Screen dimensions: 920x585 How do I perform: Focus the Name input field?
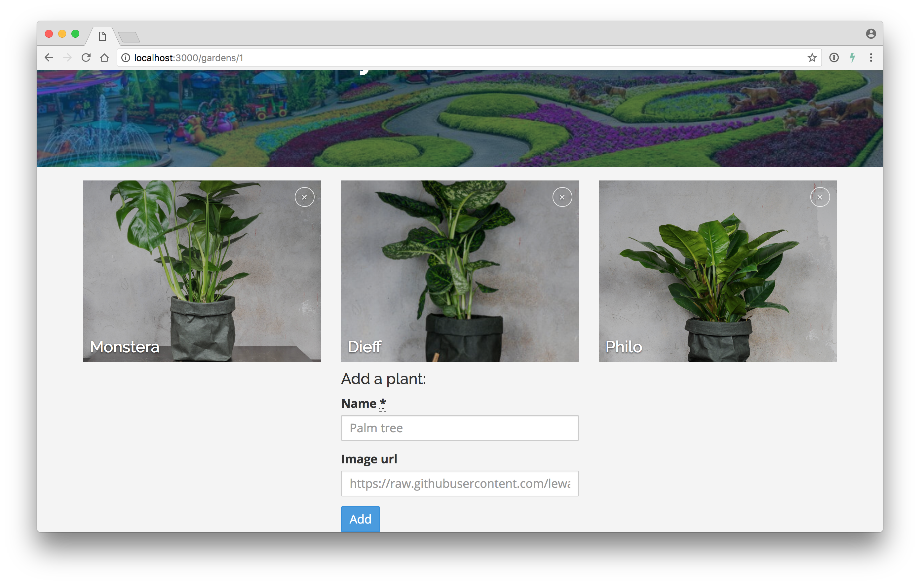pos(459,428)
